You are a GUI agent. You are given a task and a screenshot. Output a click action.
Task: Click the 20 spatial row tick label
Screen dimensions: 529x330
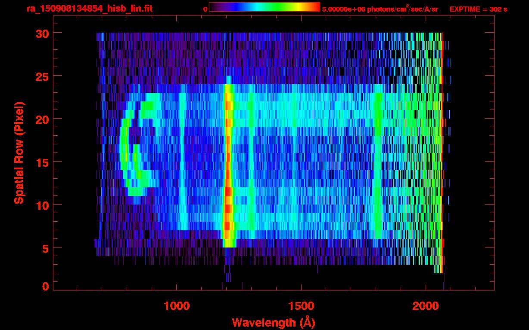click(x=43, y=119)
